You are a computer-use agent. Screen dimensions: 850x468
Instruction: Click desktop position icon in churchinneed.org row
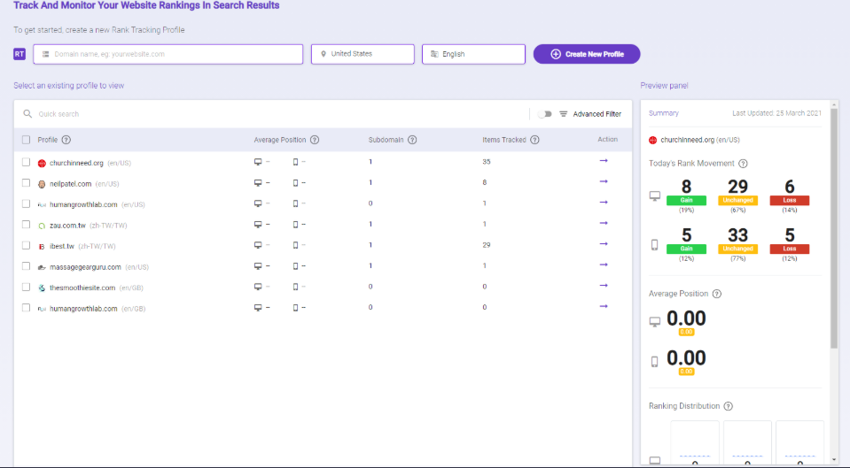(258, 162)
